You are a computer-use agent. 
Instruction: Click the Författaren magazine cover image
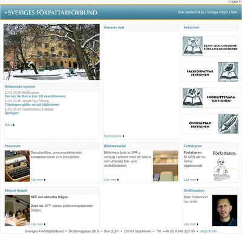tap(224, 166)
